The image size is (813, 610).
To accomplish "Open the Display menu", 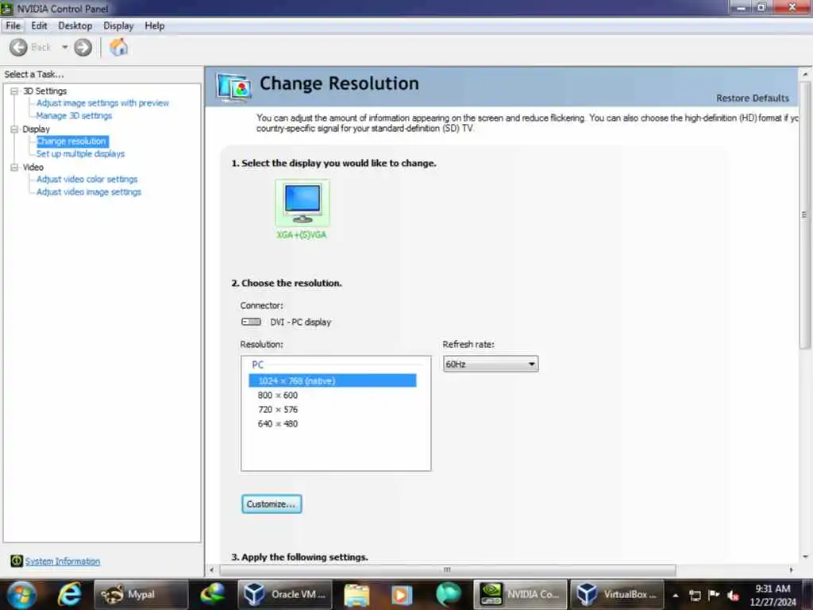I will pos(118,26).
